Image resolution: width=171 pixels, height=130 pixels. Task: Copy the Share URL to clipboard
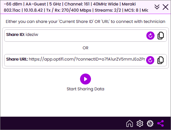(160, 60)
